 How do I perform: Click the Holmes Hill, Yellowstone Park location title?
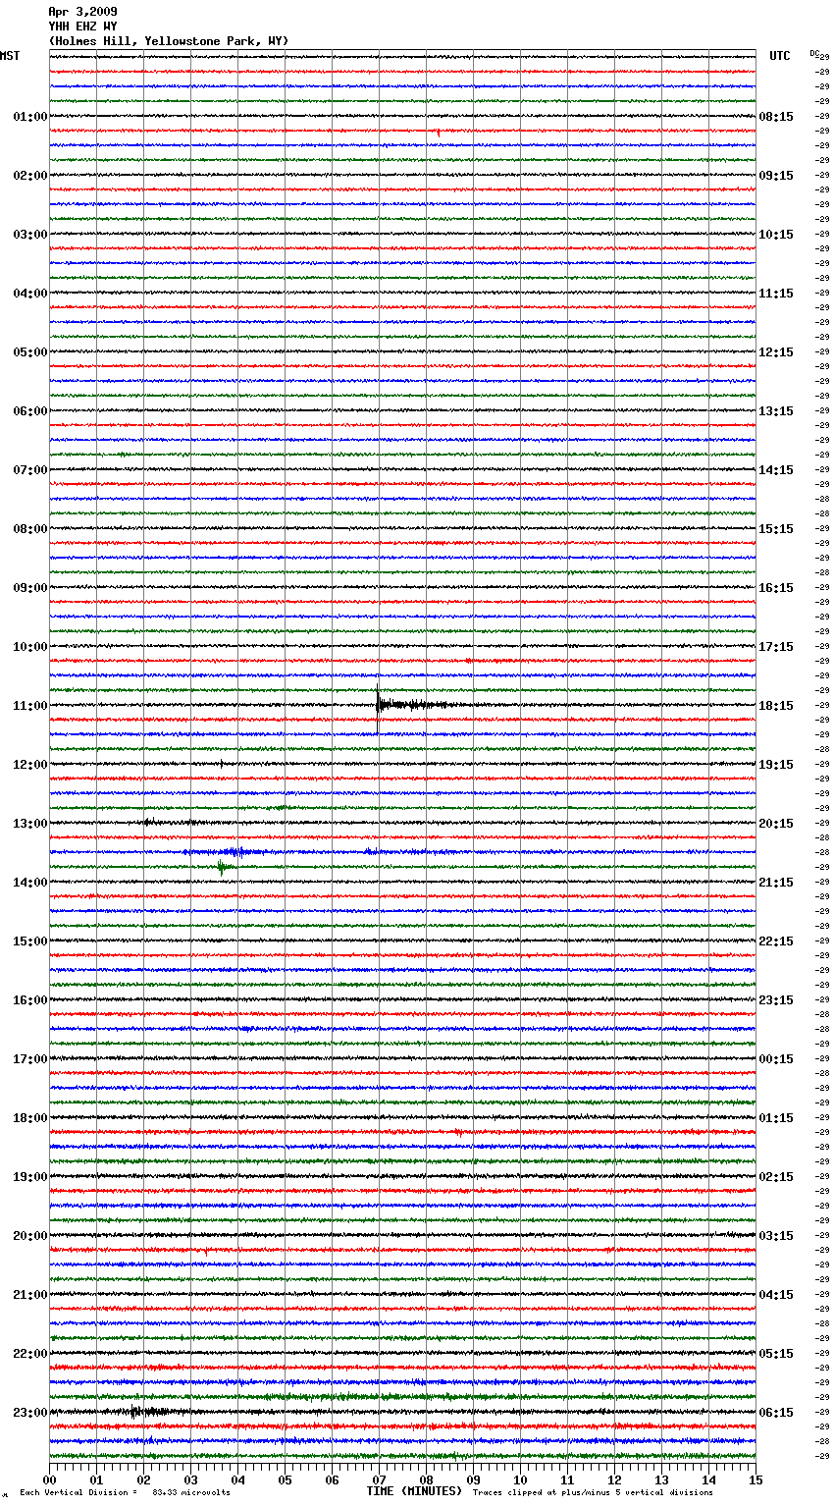point(169,41)
